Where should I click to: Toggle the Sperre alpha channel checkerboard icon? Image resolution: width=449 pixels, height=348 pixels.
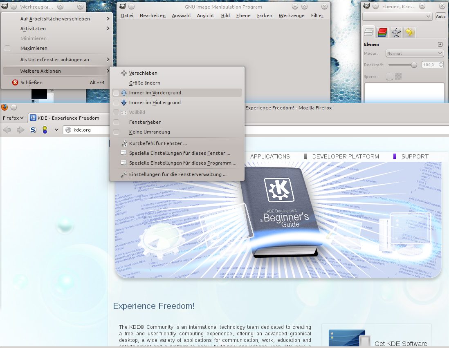(398, 76)
